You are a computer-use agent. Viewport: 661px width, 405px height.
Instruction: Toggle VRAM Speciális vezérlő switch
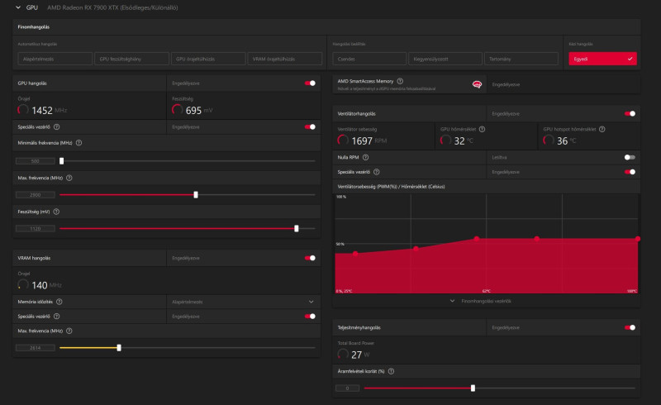click(x=311, y=317)
